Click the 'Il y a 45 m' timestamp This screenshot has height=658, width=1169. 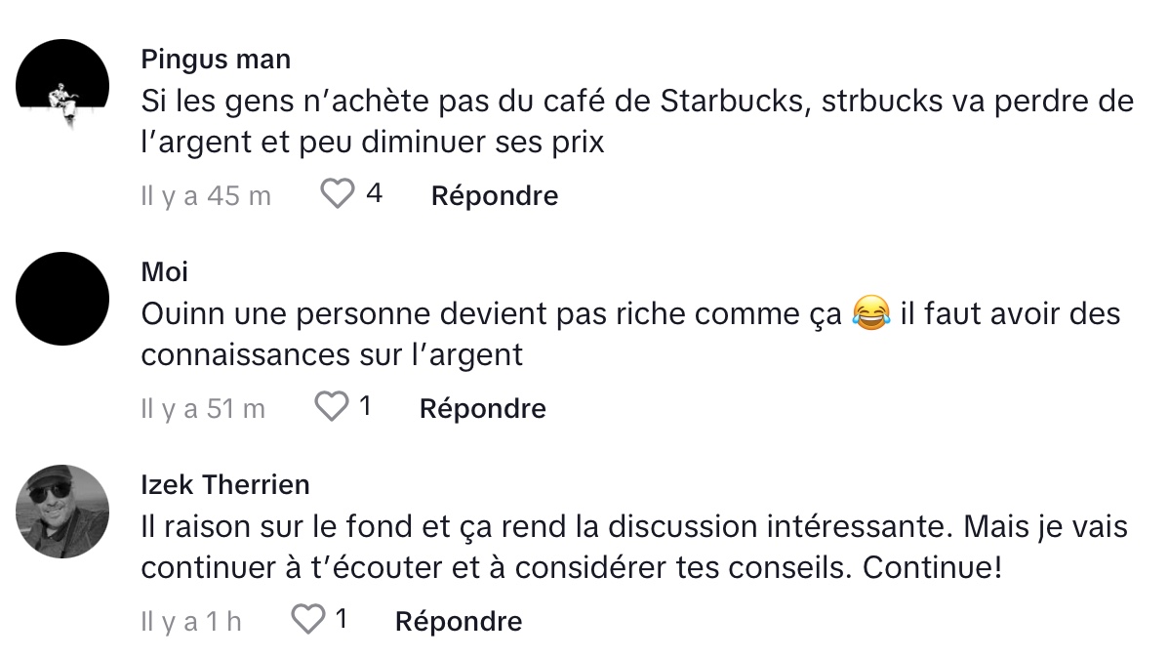206,195
